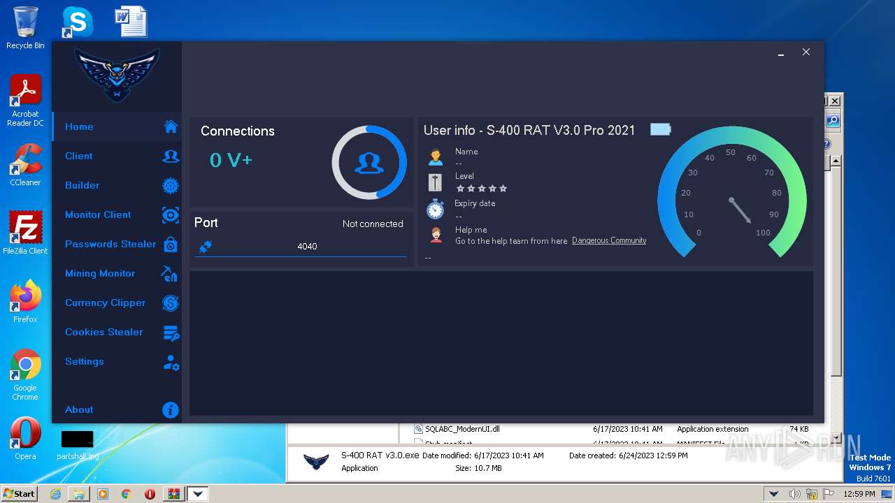
Task: Open the file explorer taskbar icon
Action: click(x=79, y=494)
